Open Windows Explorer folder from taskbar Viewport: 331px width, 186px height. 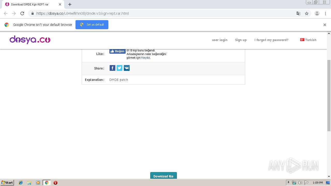click(29, 183)
